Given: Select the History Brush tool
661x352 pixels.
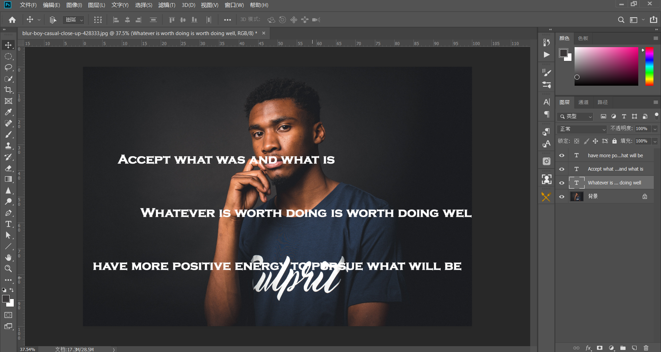Looking at the screenshot, I should (x=8, y=157).
